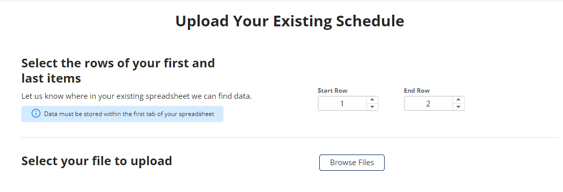
Task: Select the value 2 in End Row
Action: [x=428, y=104]
